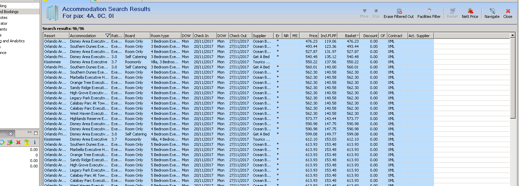519x186 pixels.
Task: Click the scrollbar up arrow of results table
Action: tap(513, 35)
